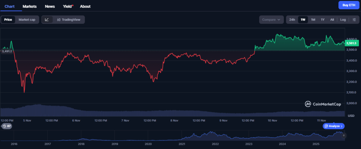Viewport: 361px width, 149px height.
Task: Open the Compare dropdown
Action: (271, 20)
